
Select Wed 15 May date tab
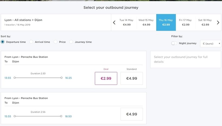coord(146,22)
